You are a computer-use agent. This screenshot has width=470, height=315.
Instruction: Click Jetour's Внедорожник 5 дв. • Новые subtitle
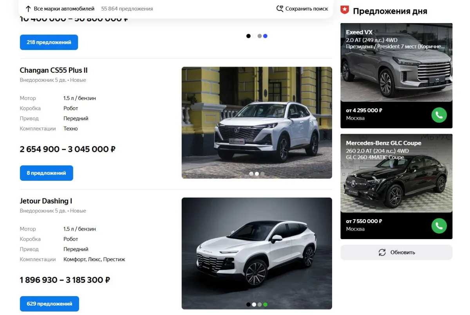53,211
